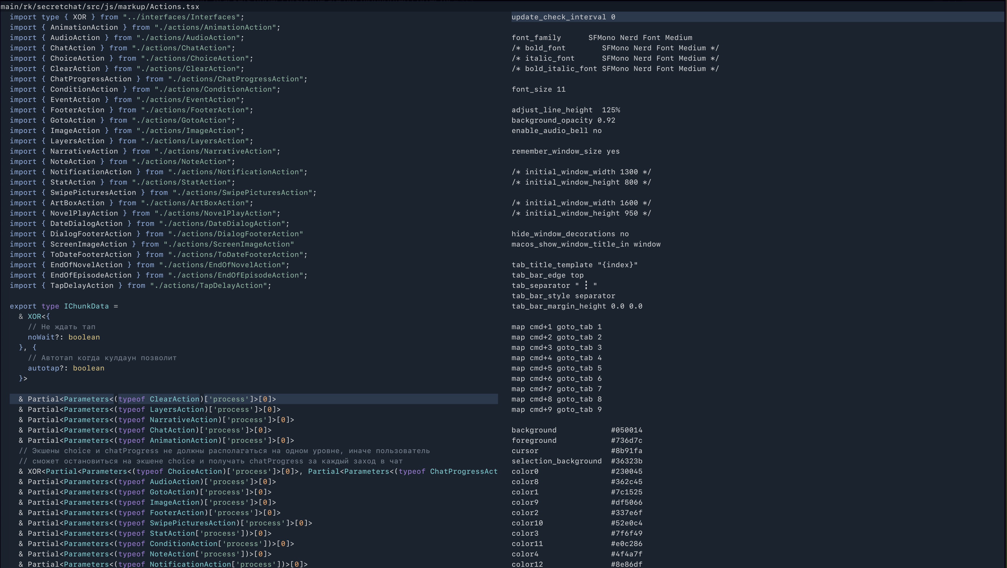
Task: Click the selection_background value #36323b
Action: (x=626, y=461)
